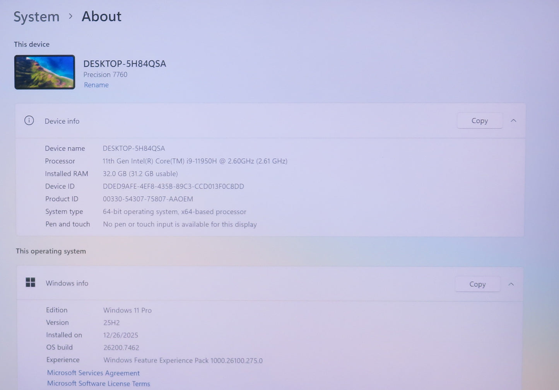Click the breadcrumb arrow between System and About
The height and width of the screenshot is (390, 559).
[x=70, y=16]
